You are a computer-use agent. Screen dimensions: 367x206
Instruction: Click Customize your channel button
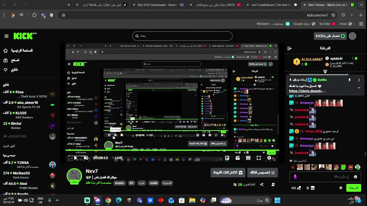pos(262,173)
